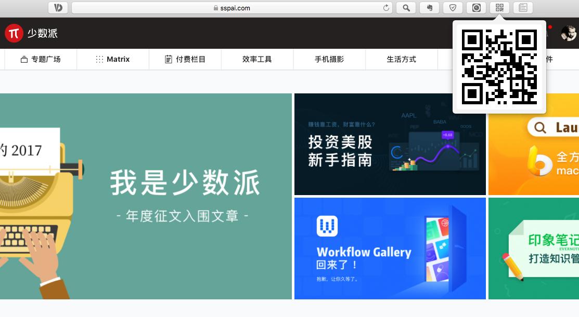Click the sspai.com address bar
The image size is (579, 317).
tap(232, 8)
